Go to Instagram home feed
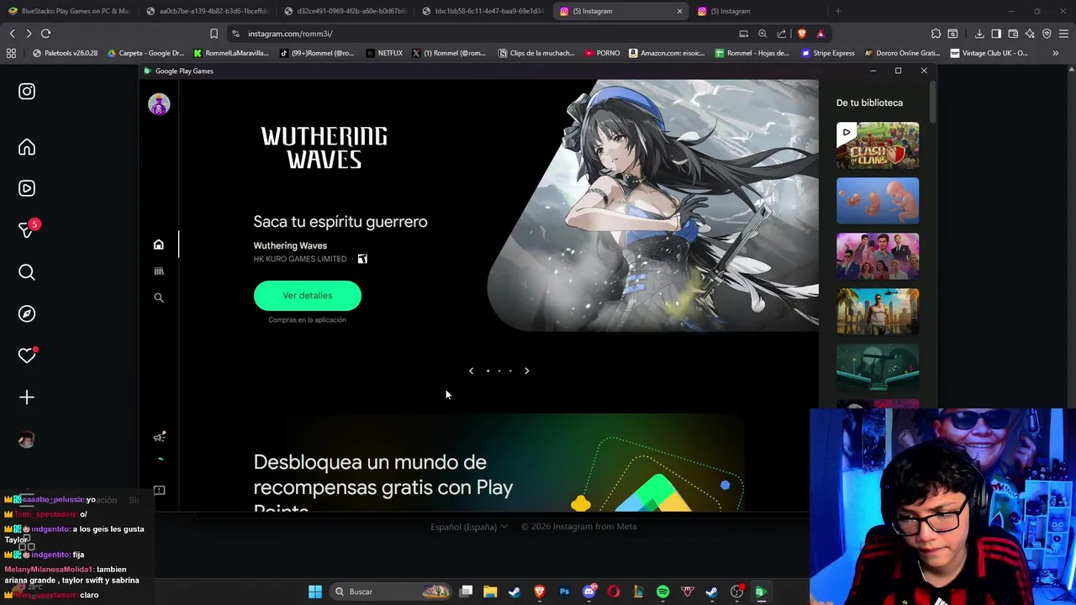 [x=27, y=148]
